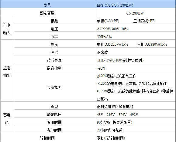This screenshot has width=176, height=142.
Task: Select the EPS-YJS/S(0.5-280KW) model header
Action: (x=135, y=4)
